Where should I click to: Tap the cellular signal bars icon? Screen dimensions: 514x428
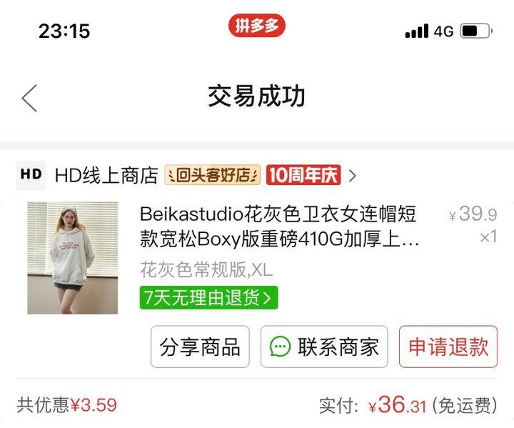417,31
